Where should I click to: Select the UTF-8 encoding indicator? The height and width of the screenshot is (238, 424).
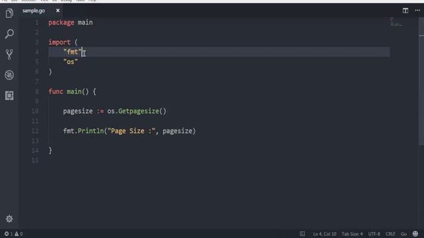374,234
